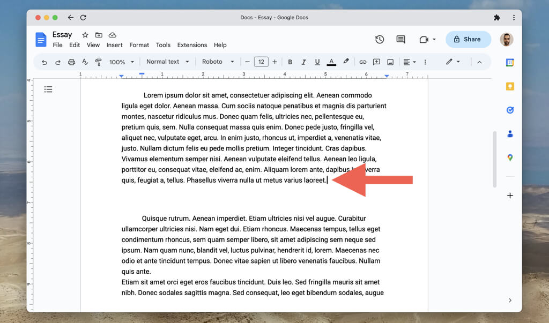Open Google Keep in side panel

click(x=510, y=87)
